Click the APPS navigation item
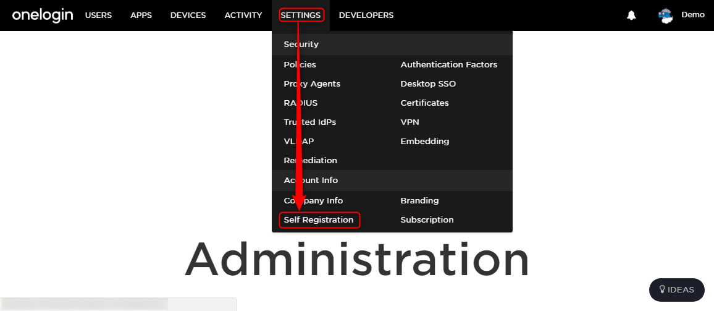714x311 pixels. (141, 15)
